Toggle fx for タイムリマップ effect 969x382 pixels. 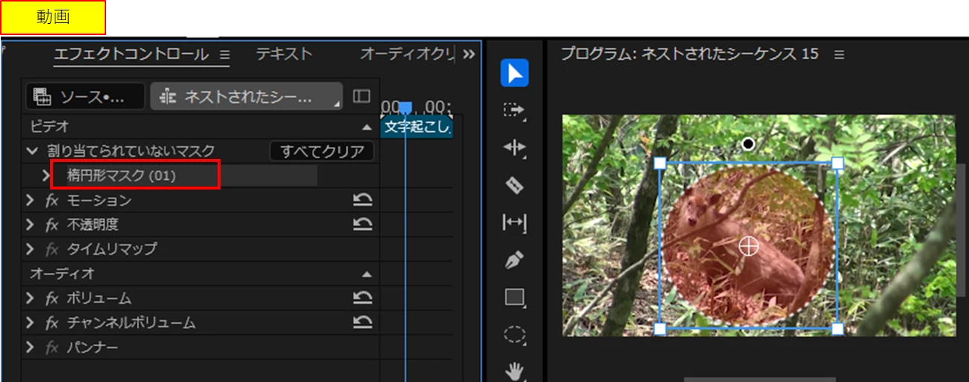point(52,248)
